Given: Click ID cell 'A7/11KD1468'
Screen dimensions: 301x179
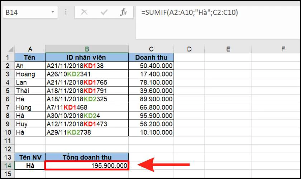Looking at the screenshot, I should (87, 107).
